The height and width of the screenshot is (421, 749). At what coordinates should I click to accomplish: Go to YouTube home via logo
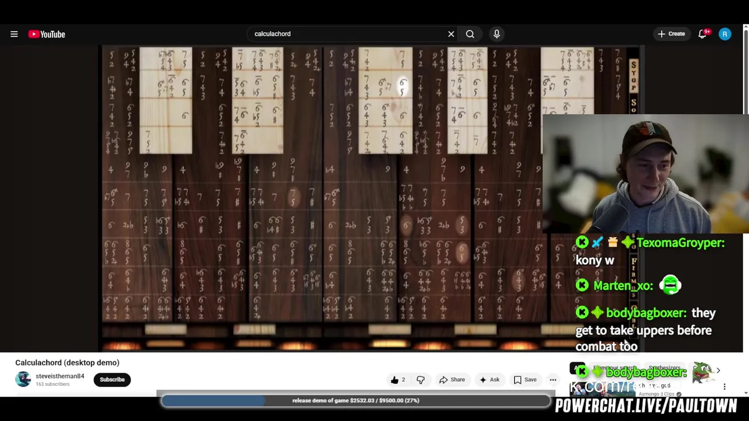pyautogui.click(x=47, y=34)
